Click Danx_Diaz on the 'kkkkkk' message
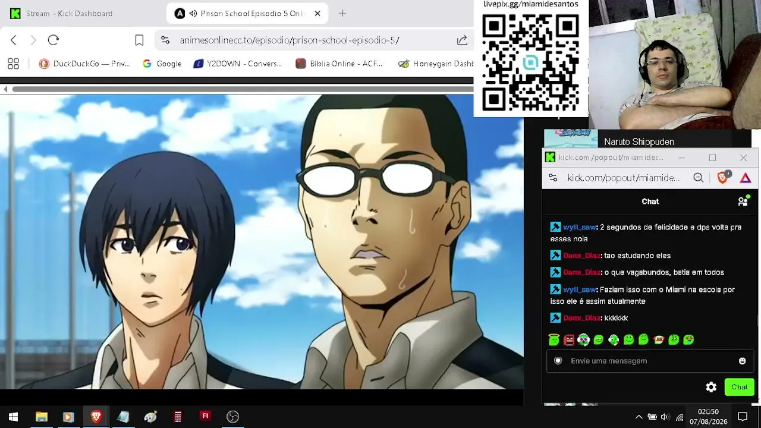This screenshot has width=761, height=428. pos(581,318)
